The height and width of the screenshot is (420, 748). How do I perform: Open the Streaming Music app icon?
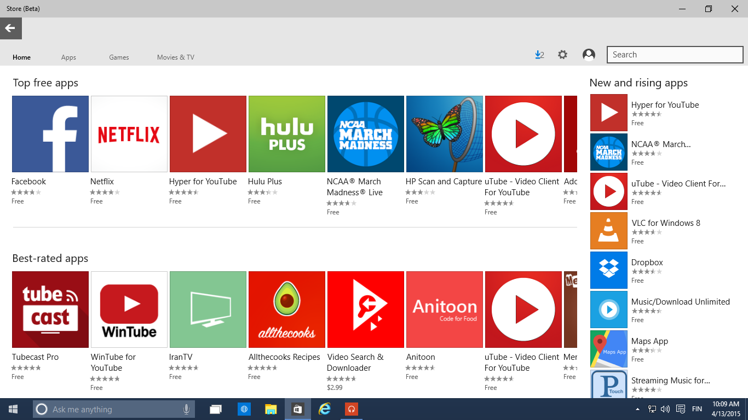pyautogui.click(x=609, y=384)
